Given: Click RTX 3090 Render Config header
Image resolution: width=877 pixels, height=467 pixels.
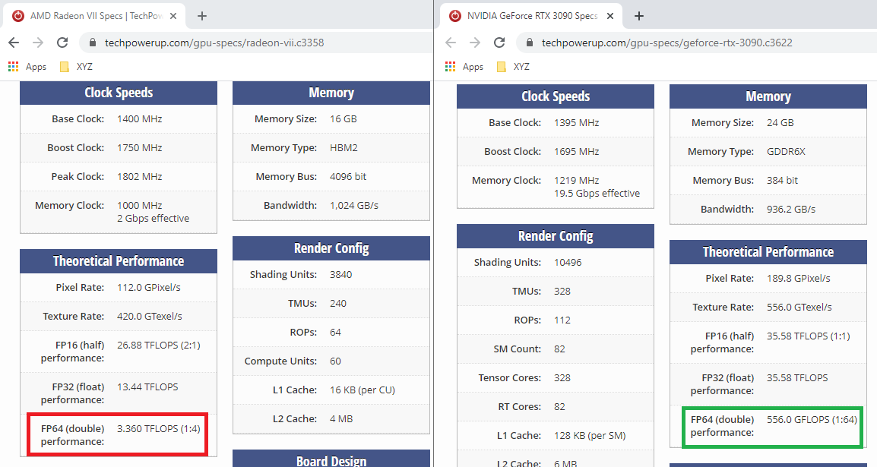Looking at the screenshot, I should point(556,236).
